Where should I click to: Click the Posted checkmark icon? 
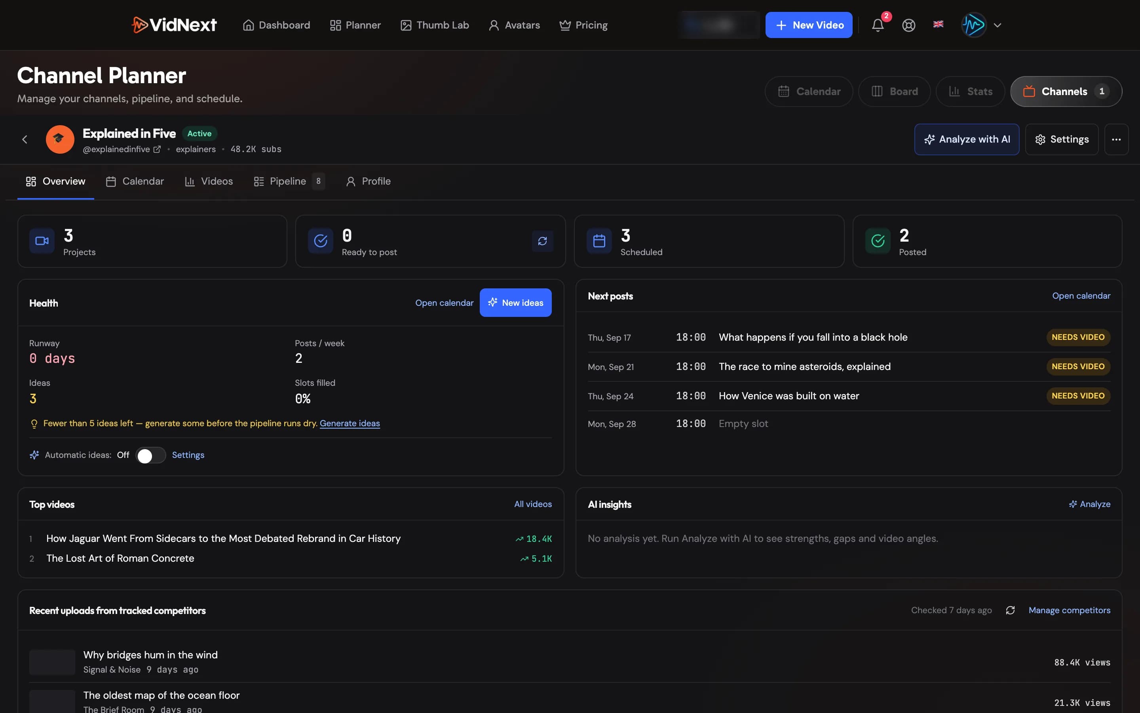(x=878, y=241)
